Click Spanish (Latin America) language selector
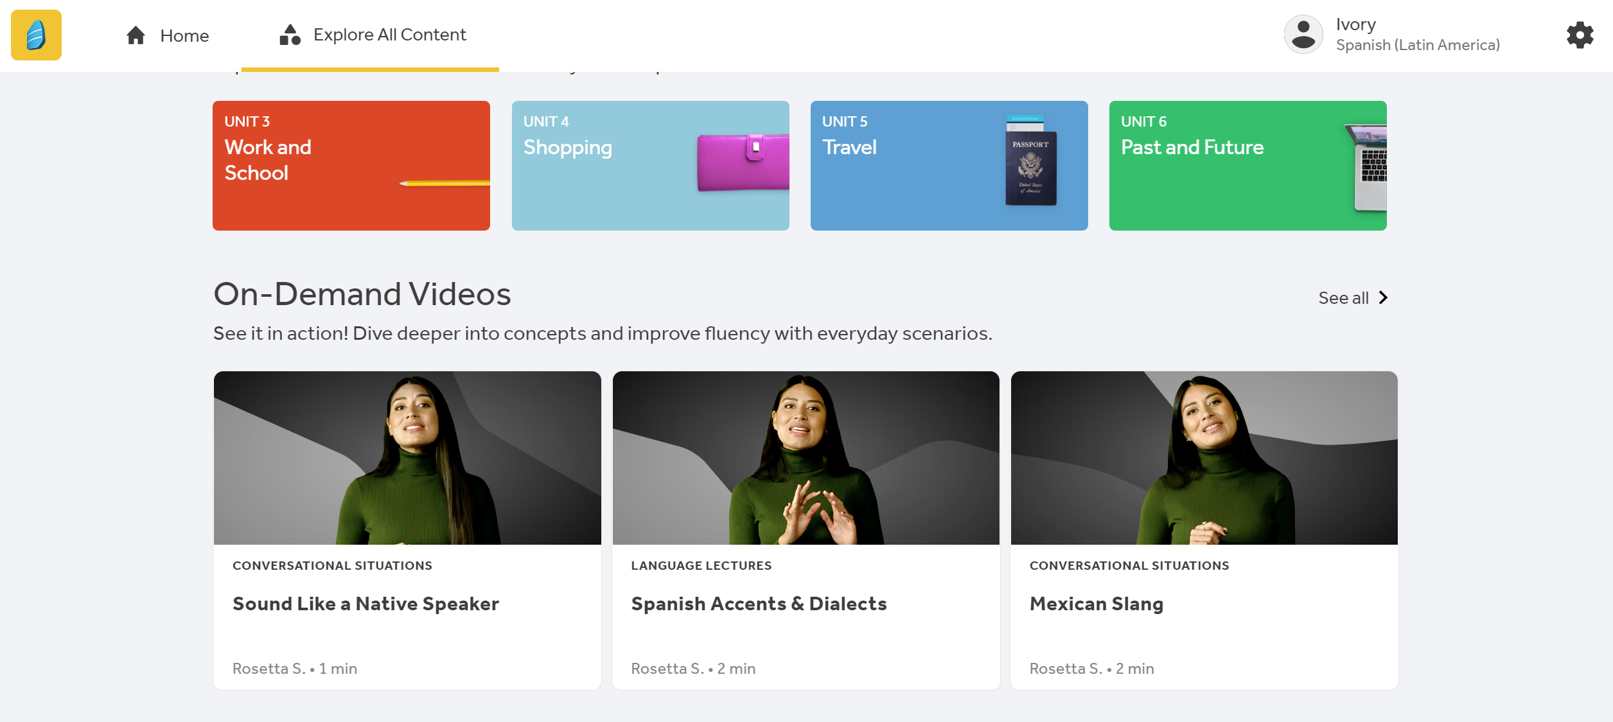This screenshot has width=1613, height=722. point(1418,45)
